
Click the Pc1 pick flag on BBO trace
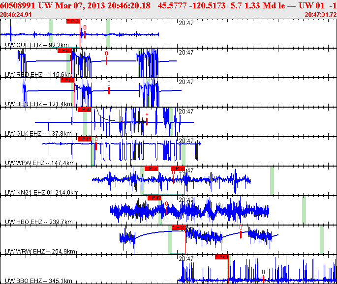point(222,257)
